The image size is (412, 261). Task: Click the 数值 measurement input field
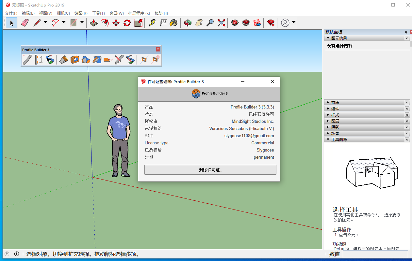(x=375, y=254)
